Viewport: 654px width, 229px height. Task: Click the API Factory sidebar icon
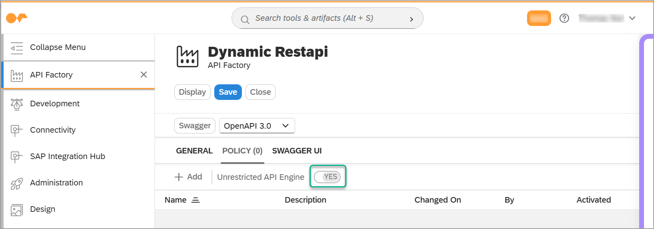(17, 75)
